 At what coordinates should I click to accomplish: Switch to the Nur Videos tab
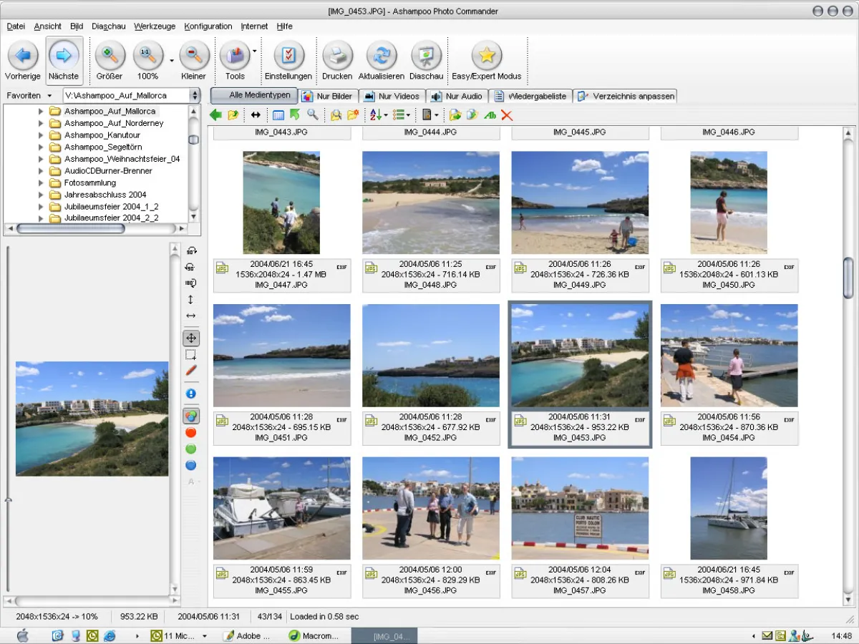pos(391,96)
